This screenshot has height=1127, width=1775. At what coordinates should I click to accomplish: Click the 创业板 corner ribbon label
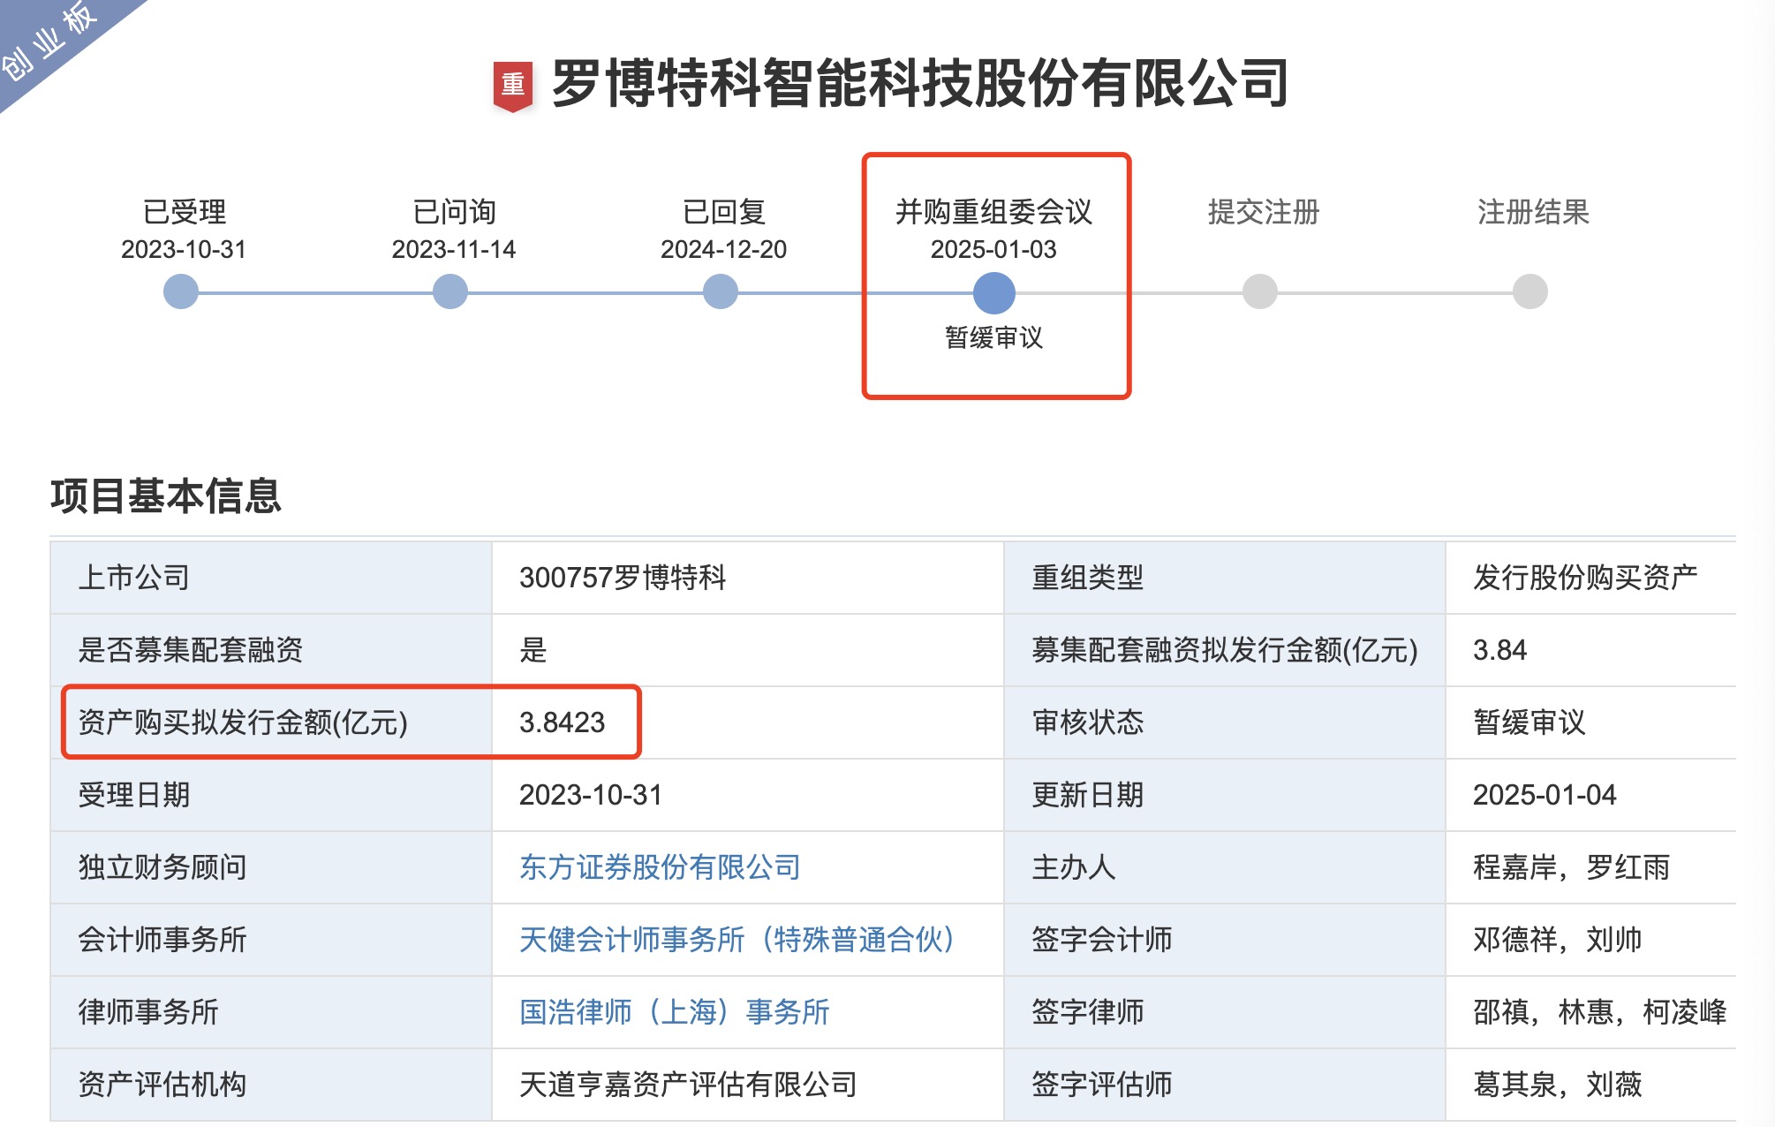tap(49, 40)
